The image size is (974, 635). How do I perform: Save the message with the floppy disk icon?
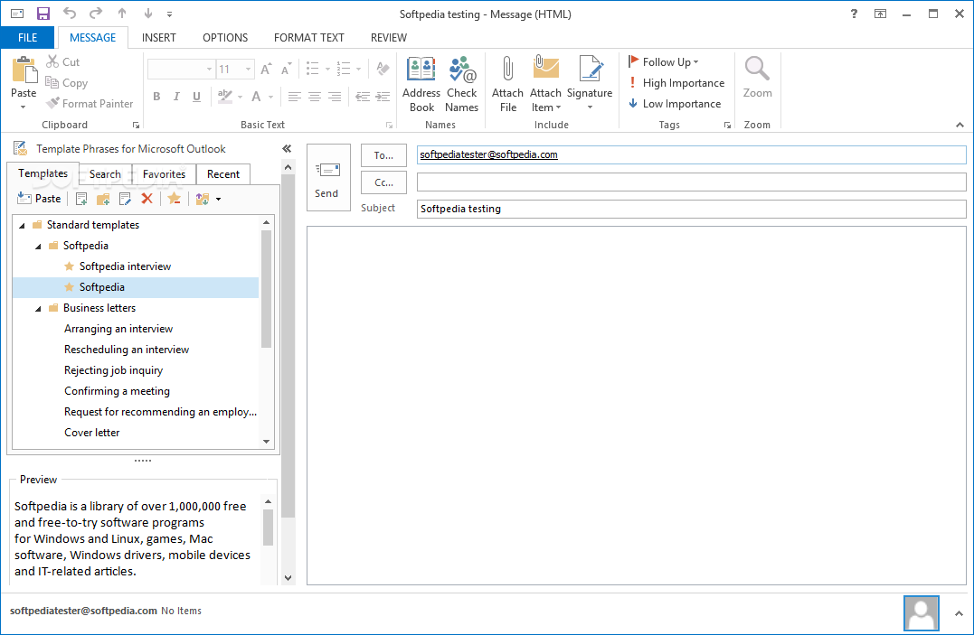[43, 14]
